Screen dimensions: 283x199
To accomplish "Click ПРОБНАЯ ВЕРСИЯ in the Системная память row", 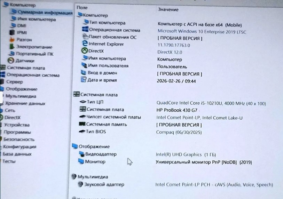I will [179, 125].
